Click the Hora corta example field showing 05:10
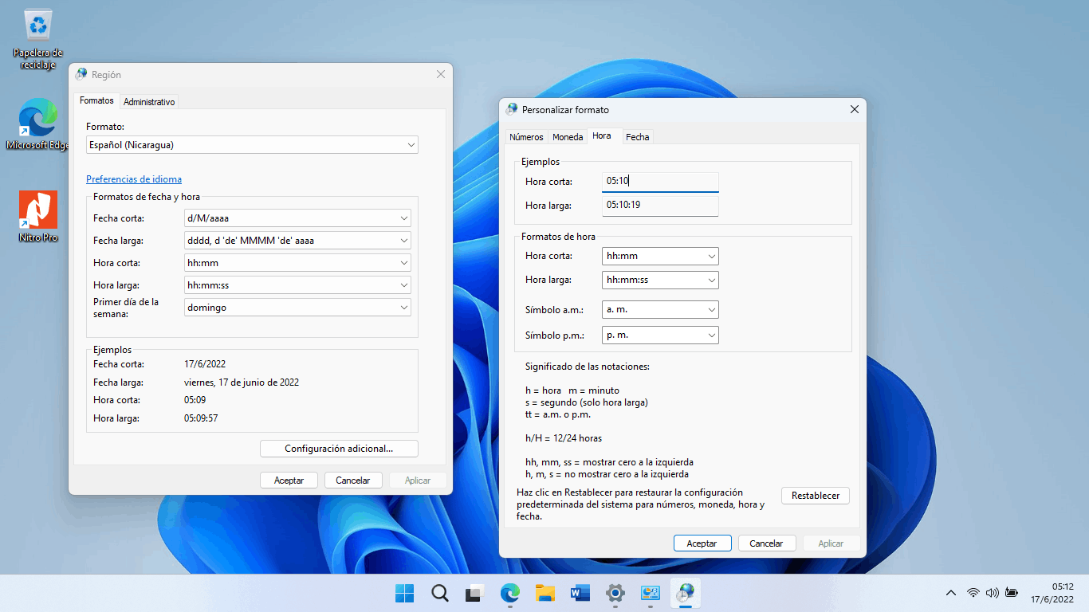This screenshot has height=612, width=1089. pyautogui.click(x=660, y=182)
